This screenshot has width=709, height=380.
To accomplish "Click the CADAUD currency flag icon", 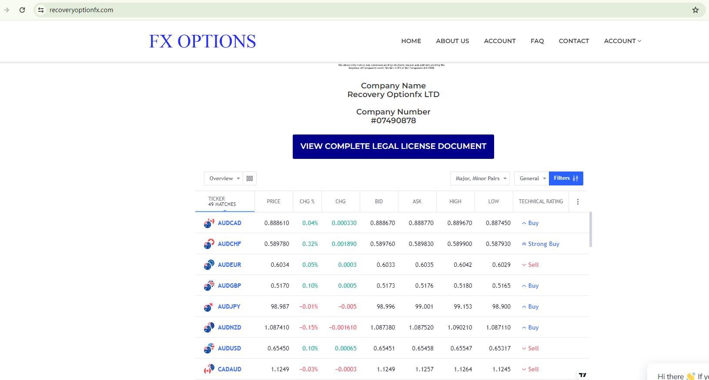I will (209, 370).
